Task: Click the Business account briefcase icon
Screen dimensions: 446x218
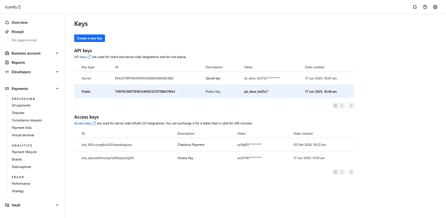Action: click(7, 53)
